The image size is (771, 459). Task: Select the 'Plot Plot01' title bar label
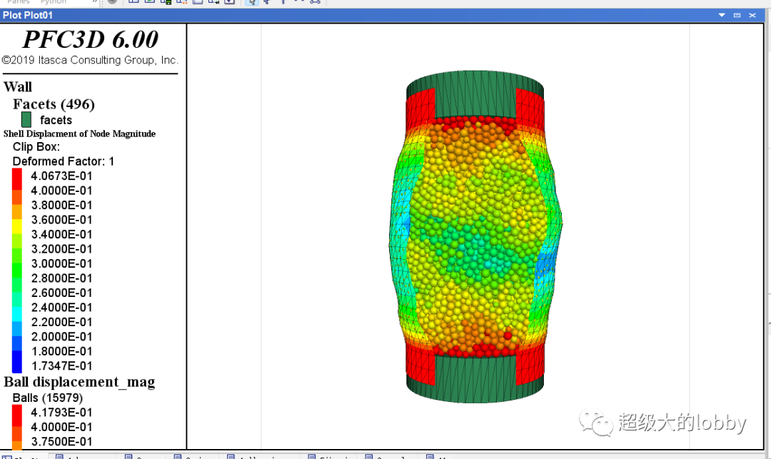(x=28, y=15)
